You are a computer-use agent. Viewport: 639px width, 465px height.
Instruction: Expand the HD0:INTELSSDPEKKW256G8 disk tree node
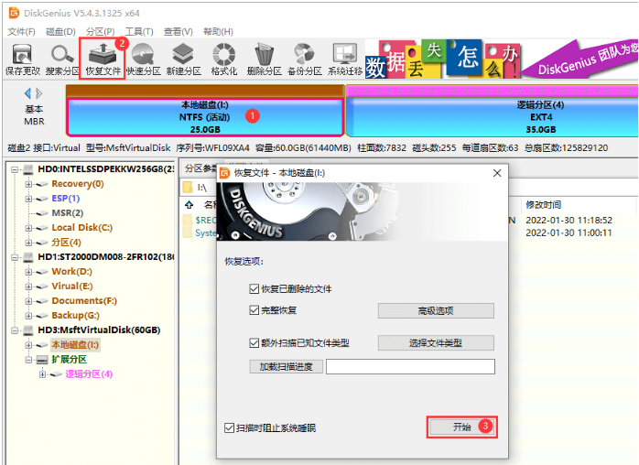pos(16,169)
